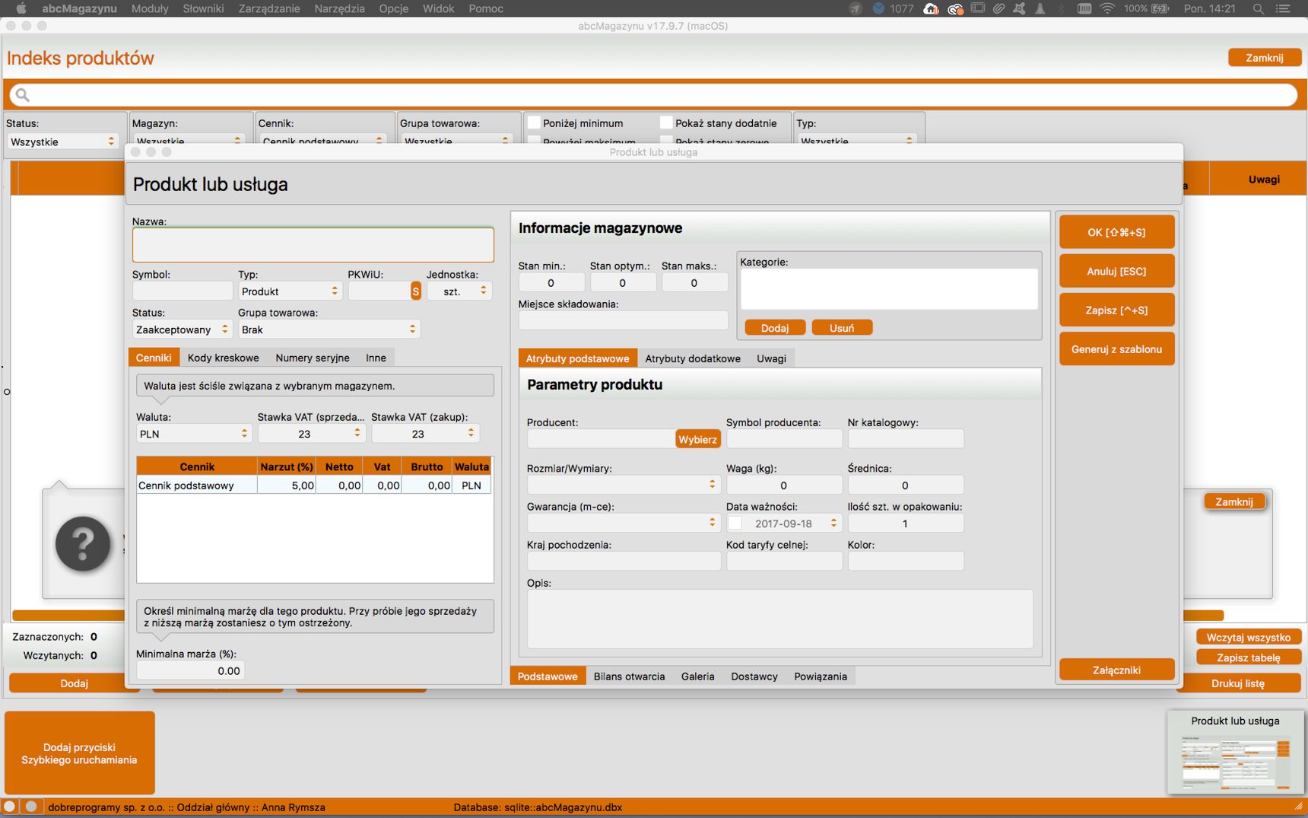Screen dimensions: 1308x818
Task: Click the Anuluj [ESC] button
Action: tap(1116, 271)
